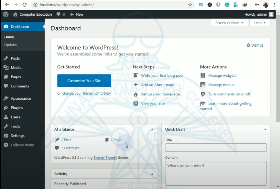The width and height of the screenshot is (280, 189).
Task: Open the Settings menu
Action: coord(23,136)
